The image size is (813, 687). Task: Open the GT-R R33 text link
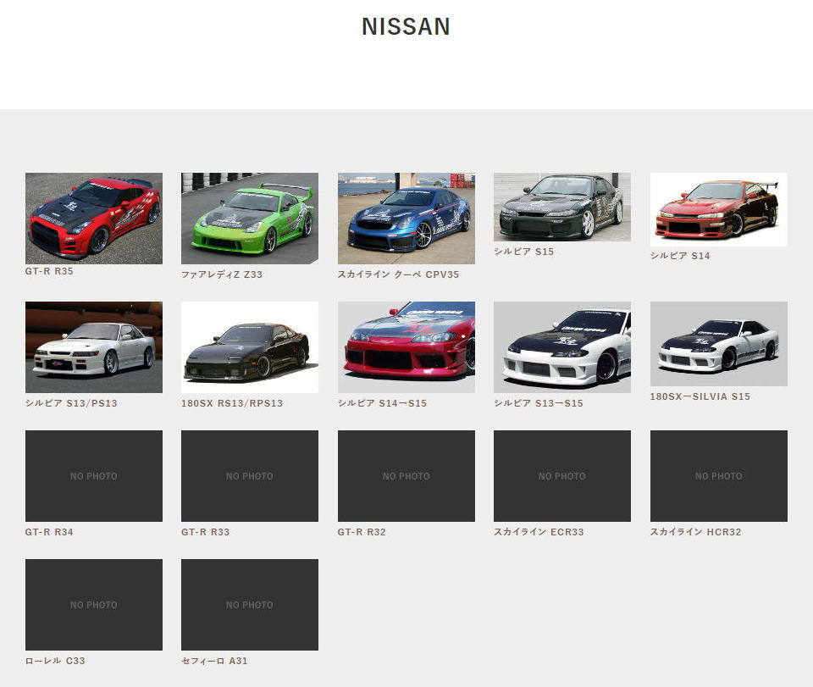205,532
